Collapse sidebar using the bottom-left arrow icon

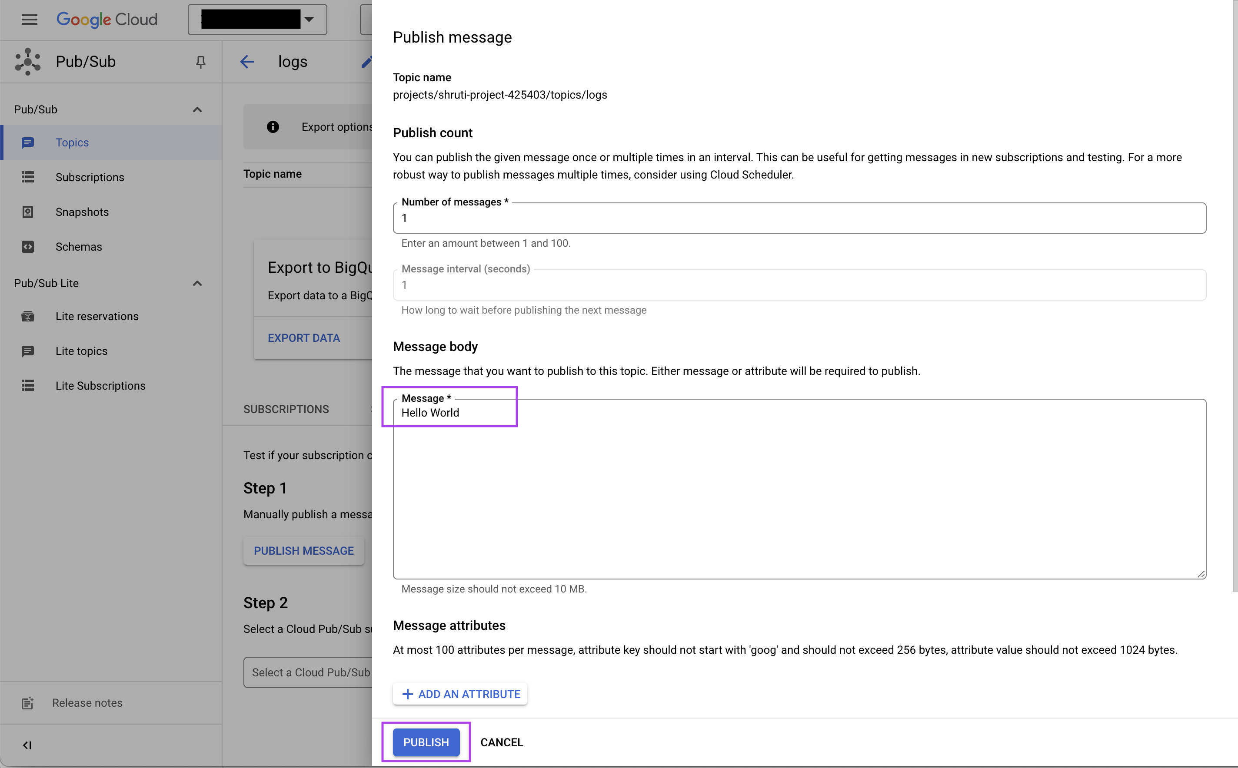click(x=27, y=745)
